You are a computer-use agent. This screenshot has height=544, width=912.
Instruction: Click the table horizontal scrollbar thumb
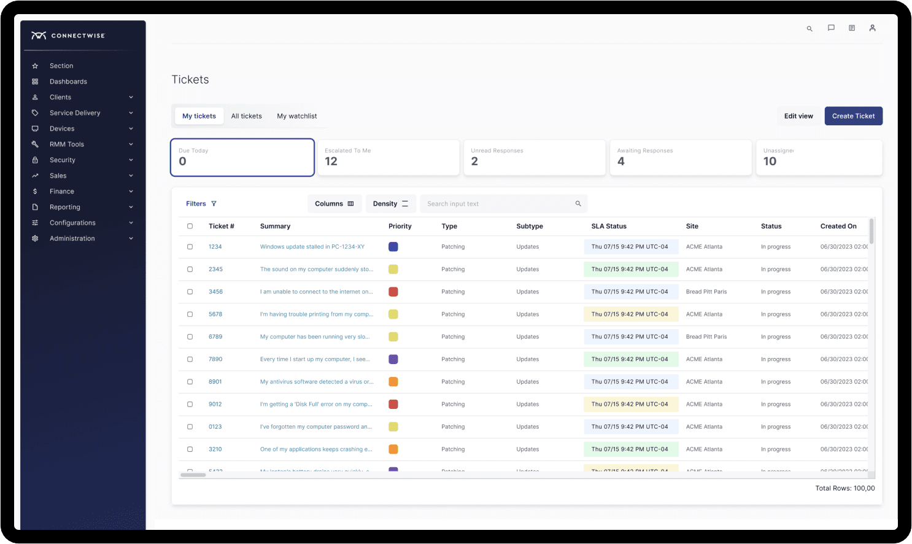click(193, 475)
